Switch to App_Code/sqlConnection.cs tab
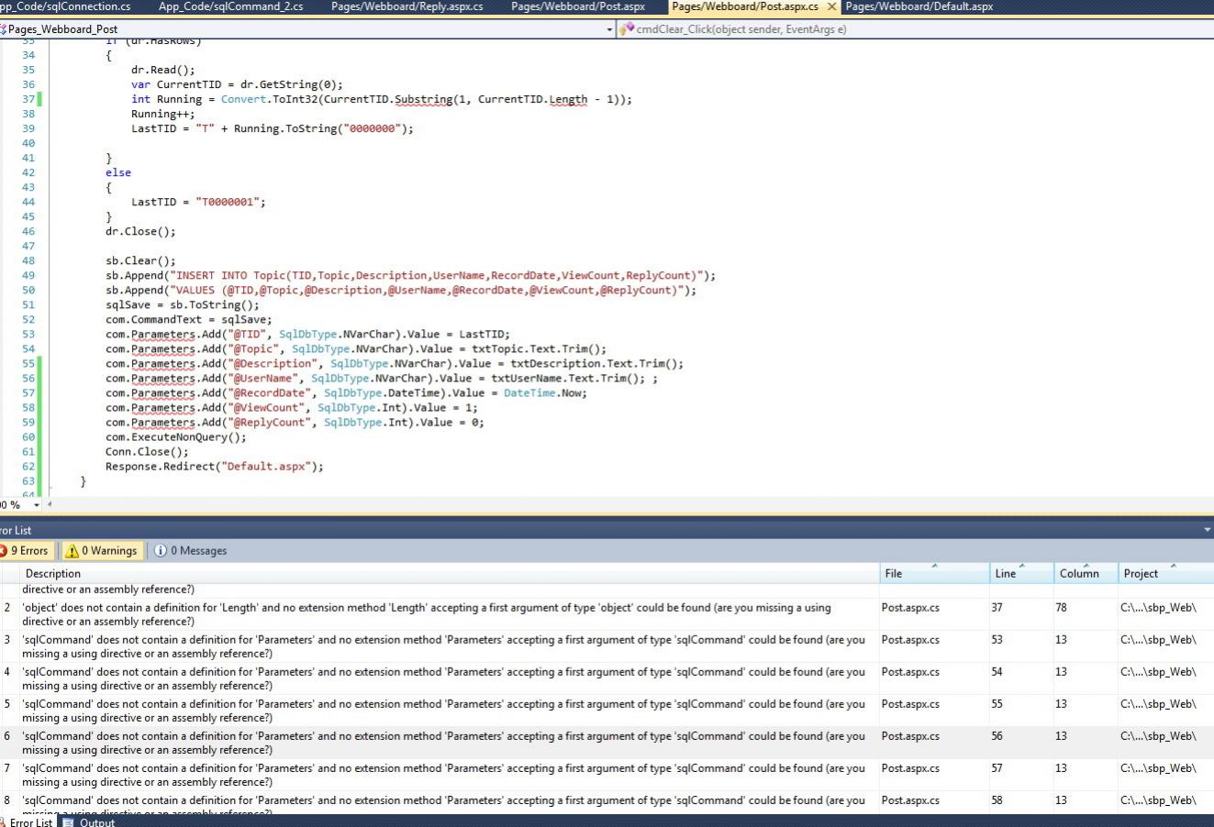1214x827 pixels. [x=64, y=6]
